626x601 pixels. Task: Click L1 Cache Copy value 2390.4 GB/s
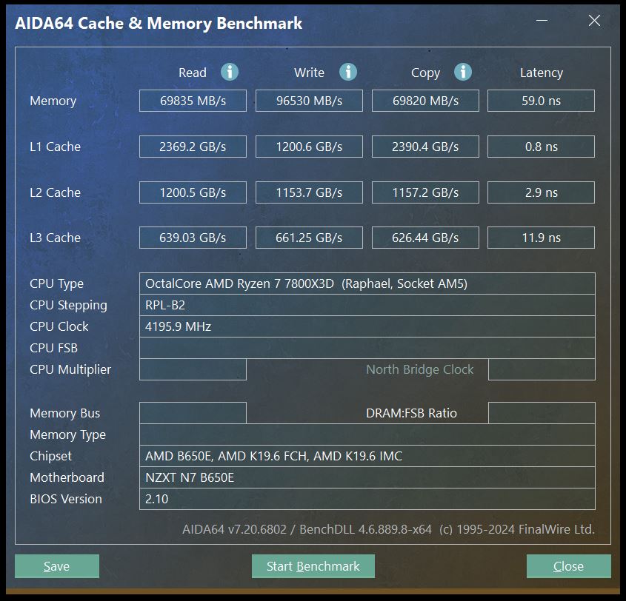pyautogui.click(x=425, y=147)
